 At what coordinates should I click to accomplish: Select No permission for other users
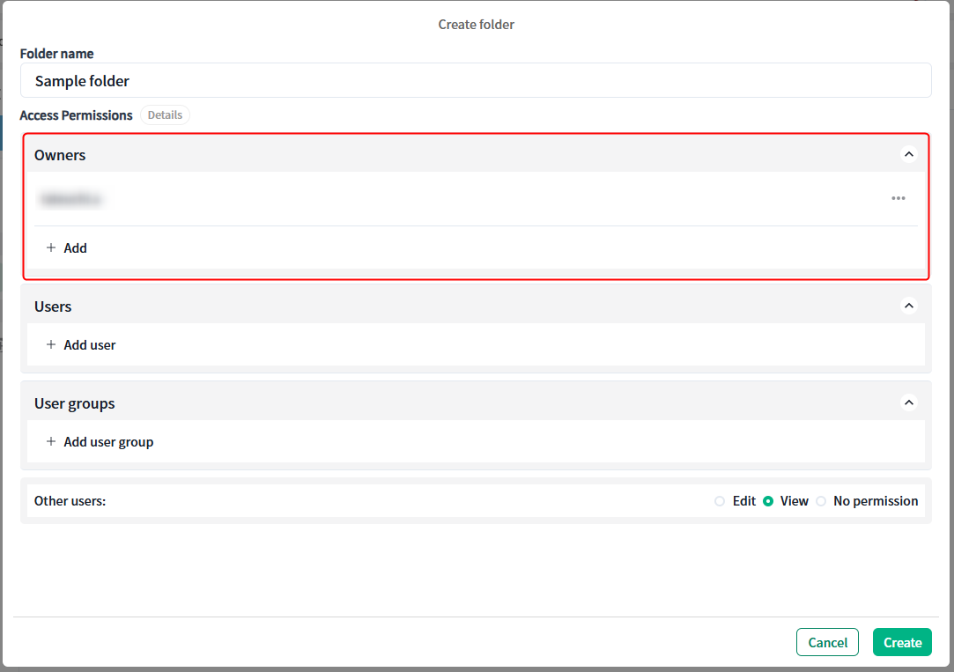(821, 501)
